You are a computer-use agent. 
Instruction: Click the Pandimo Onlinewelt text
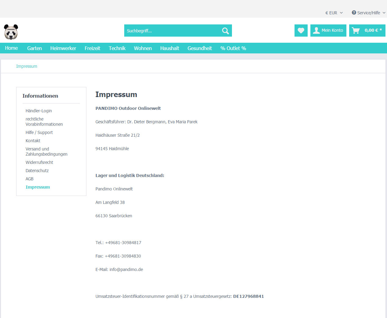114,189
